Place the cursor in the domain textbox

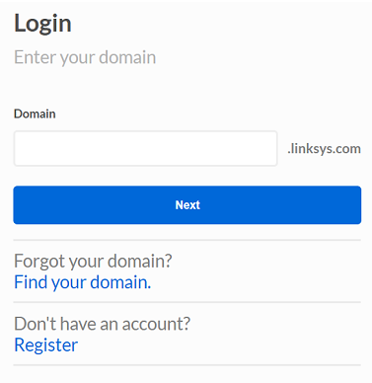coord(145,148)
